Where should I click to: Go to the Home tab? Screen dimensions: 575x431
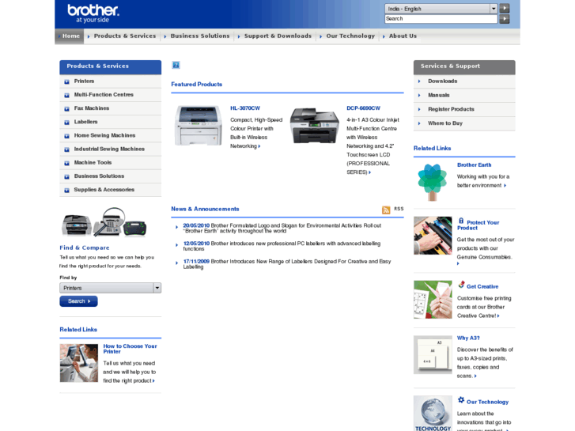point(70,36)
